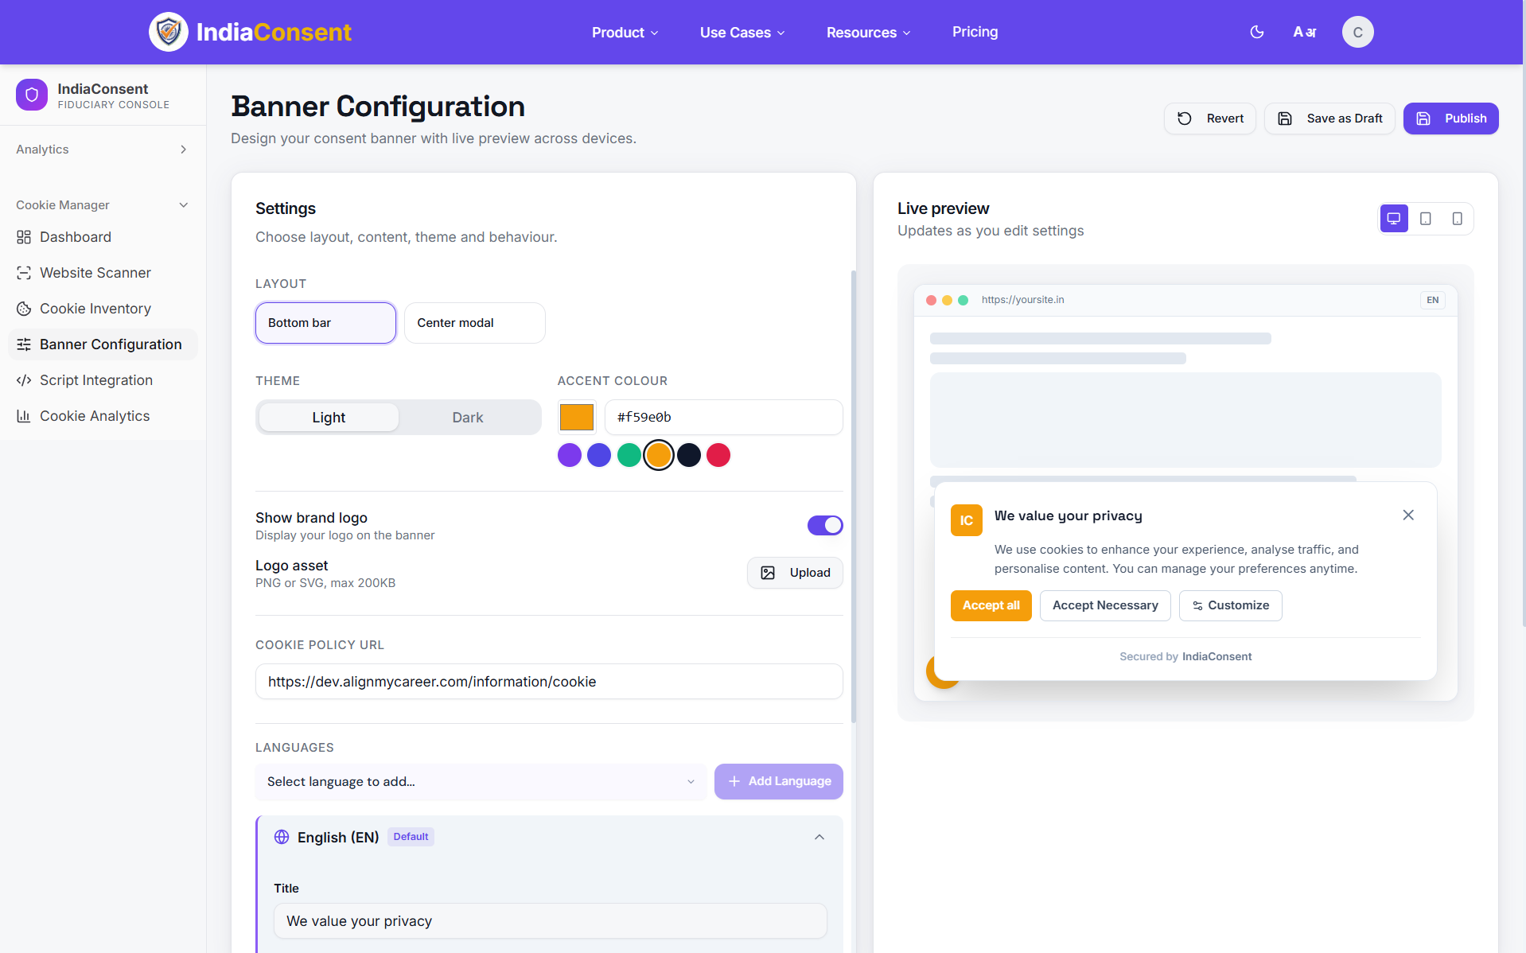Image resolution: width=1526 pixels, height=953 pixels.
Task: Choose the orange accent colour preset
Action: coord(659,455)
